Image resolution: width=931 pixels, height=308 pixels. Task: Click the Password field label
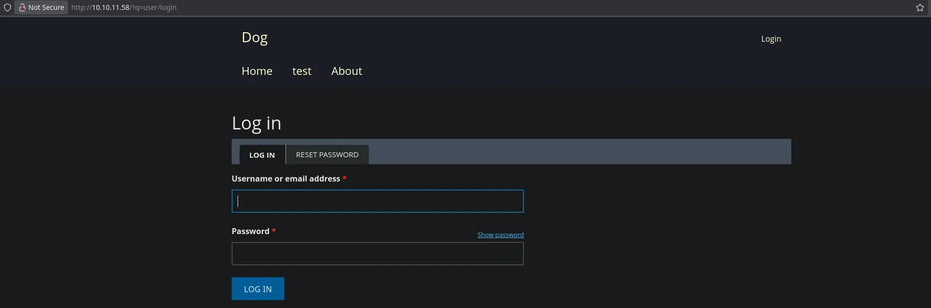click(x=251, y=231)
